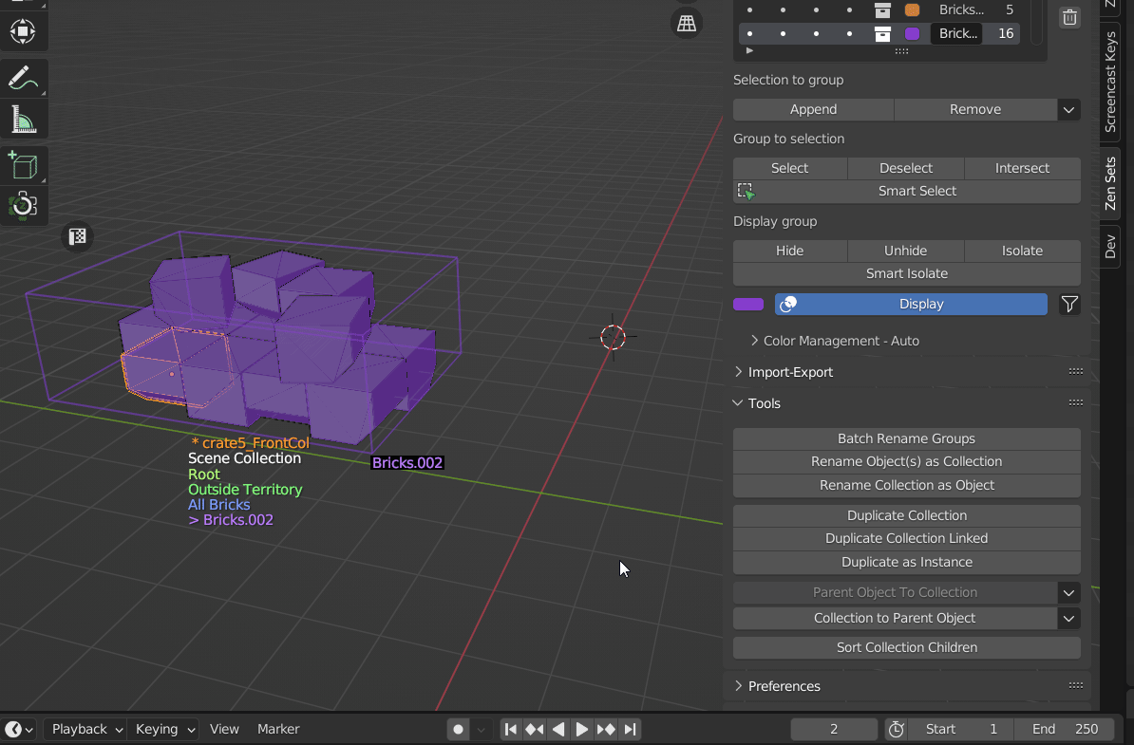Select the Measure tool
1134x745 pixels.
pyautogui.click(x=23, y=119)
